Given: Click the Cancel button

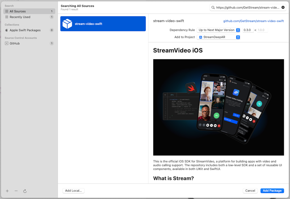Looking at the screenshot, I should click(x=250, y=191).
